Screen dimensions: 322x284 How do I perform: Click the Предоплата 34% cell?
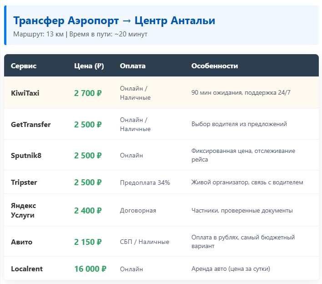click(x=145, y=183)
